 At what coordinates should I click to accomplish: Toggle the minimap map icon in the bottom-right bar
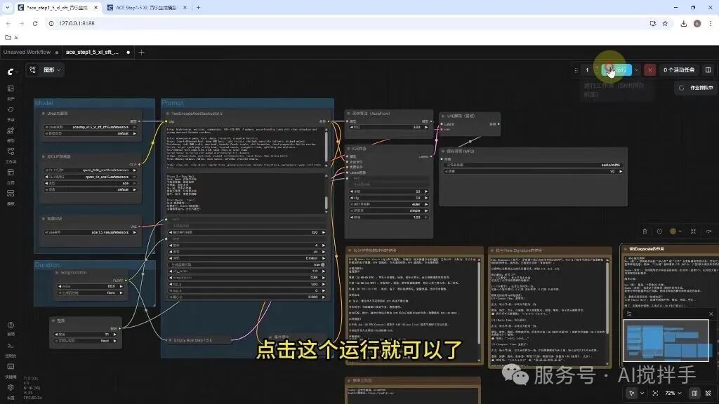[694, 393]
